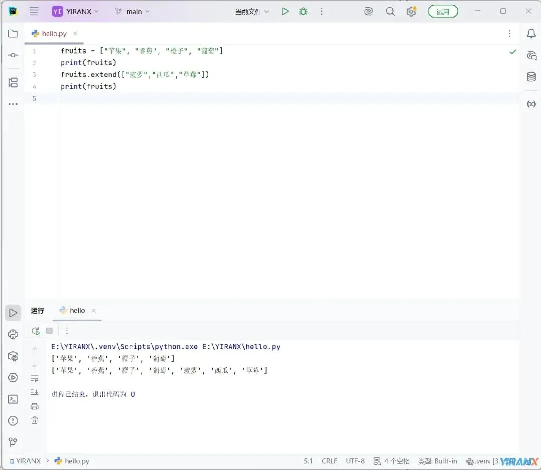Click the 试用 trial button
This screenshot has height=470, width=541.
[x=443, y=12]
